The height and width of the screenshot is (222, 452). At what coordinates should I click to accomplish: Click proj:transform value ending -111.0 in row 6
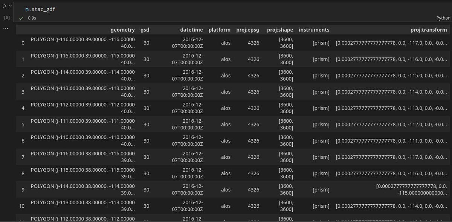(x=391, y=141)
